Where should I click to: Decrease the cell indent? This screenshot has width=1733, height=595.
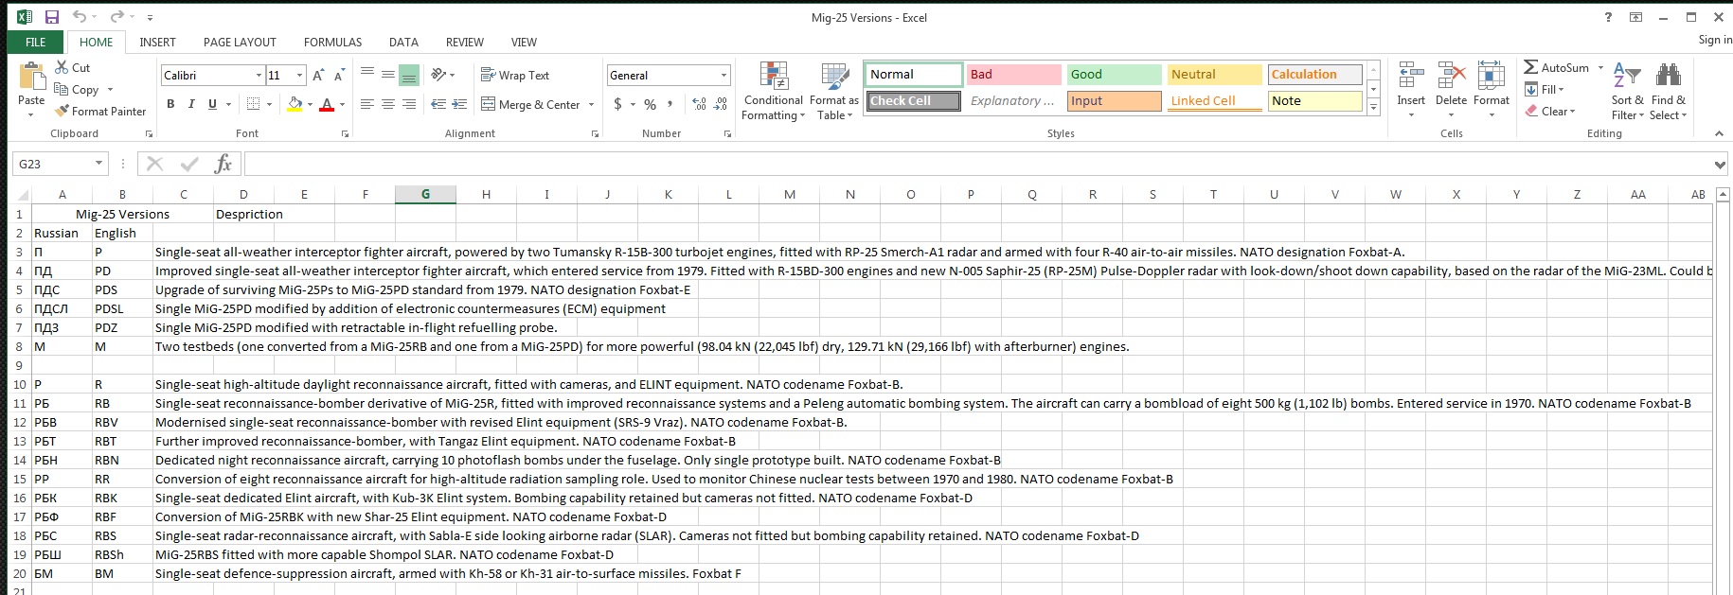pos(438,104)
